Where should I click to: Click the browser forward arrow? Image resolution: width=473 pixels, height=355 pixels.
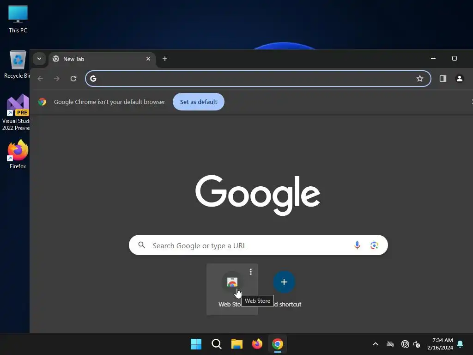pyautogui.click(x=57, y=79)
